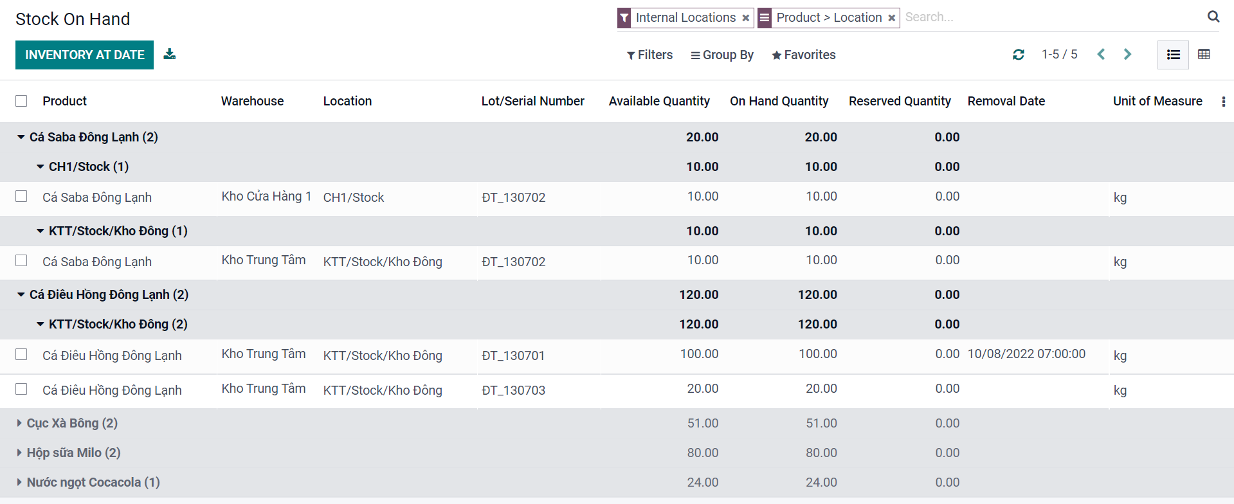1234x504 pixels.
Task: Collapse the Cá Điêu Hồng Đông Lạnh group
Action: pyautogui.click(x=103, y=294)
